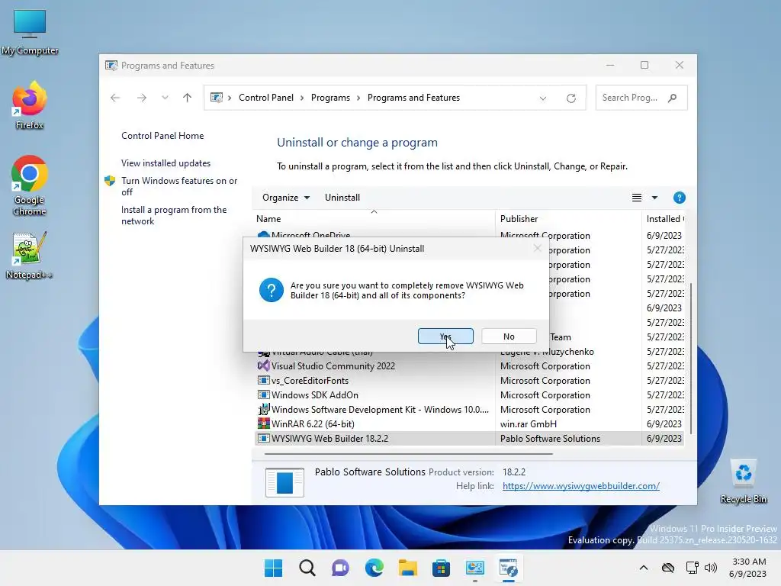Open the taskbar clock and date

(747, 568)
